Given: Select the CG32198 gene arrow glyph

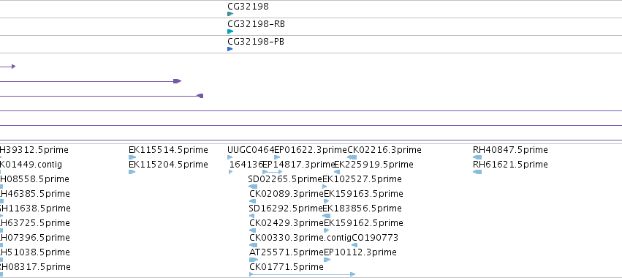Looking at the screenshot, I should 230,14.
